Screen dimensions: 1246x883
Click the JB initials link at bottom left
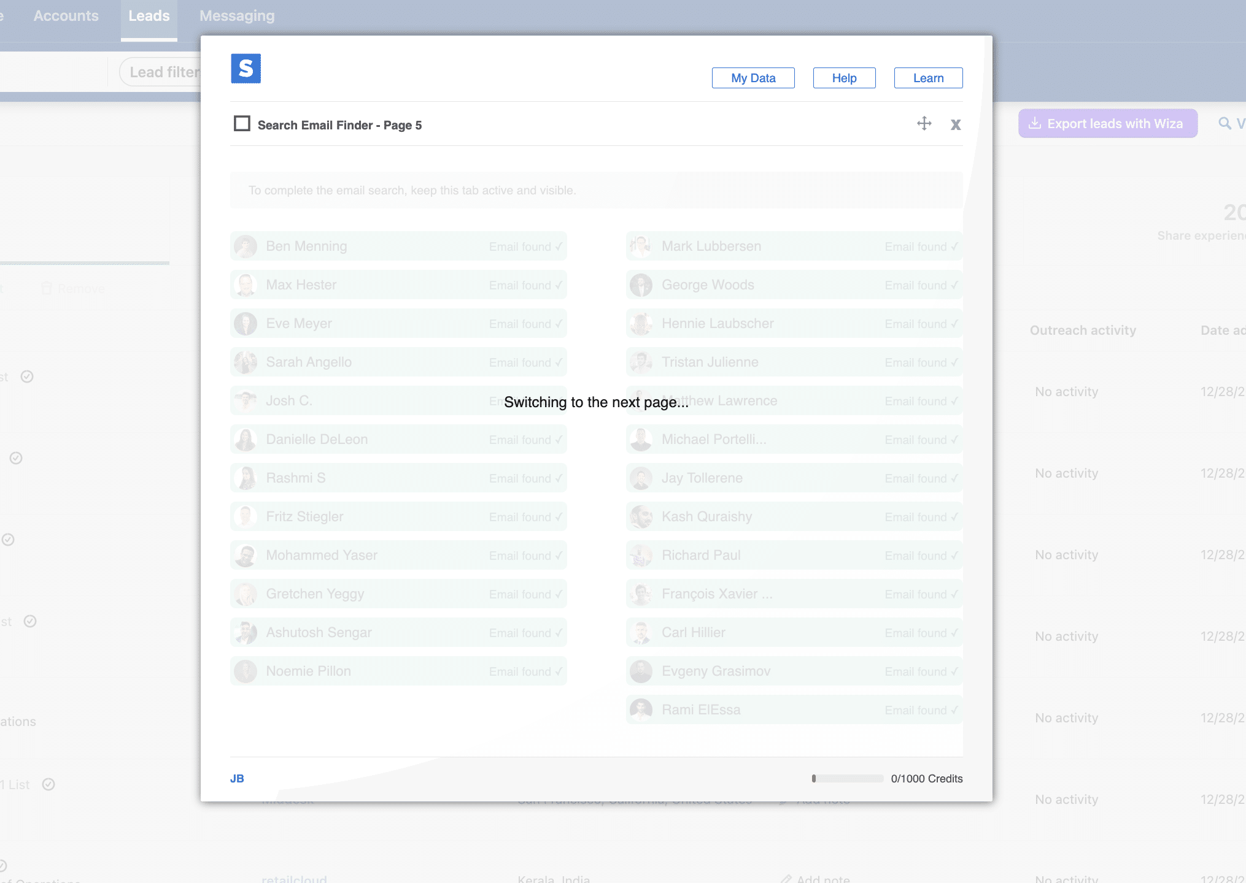click(x=237, y=778)
